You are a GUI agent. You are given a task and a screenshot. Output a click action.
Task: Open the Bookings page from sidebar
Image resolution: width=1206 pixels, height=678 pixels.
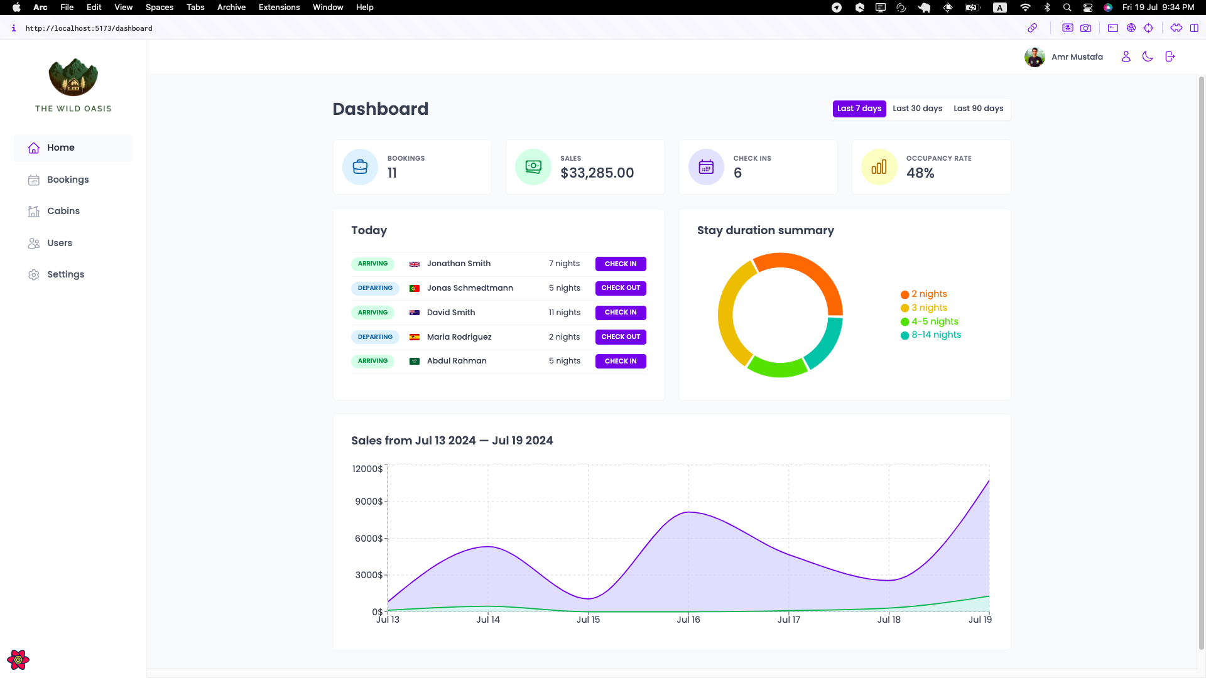[68, 180]
